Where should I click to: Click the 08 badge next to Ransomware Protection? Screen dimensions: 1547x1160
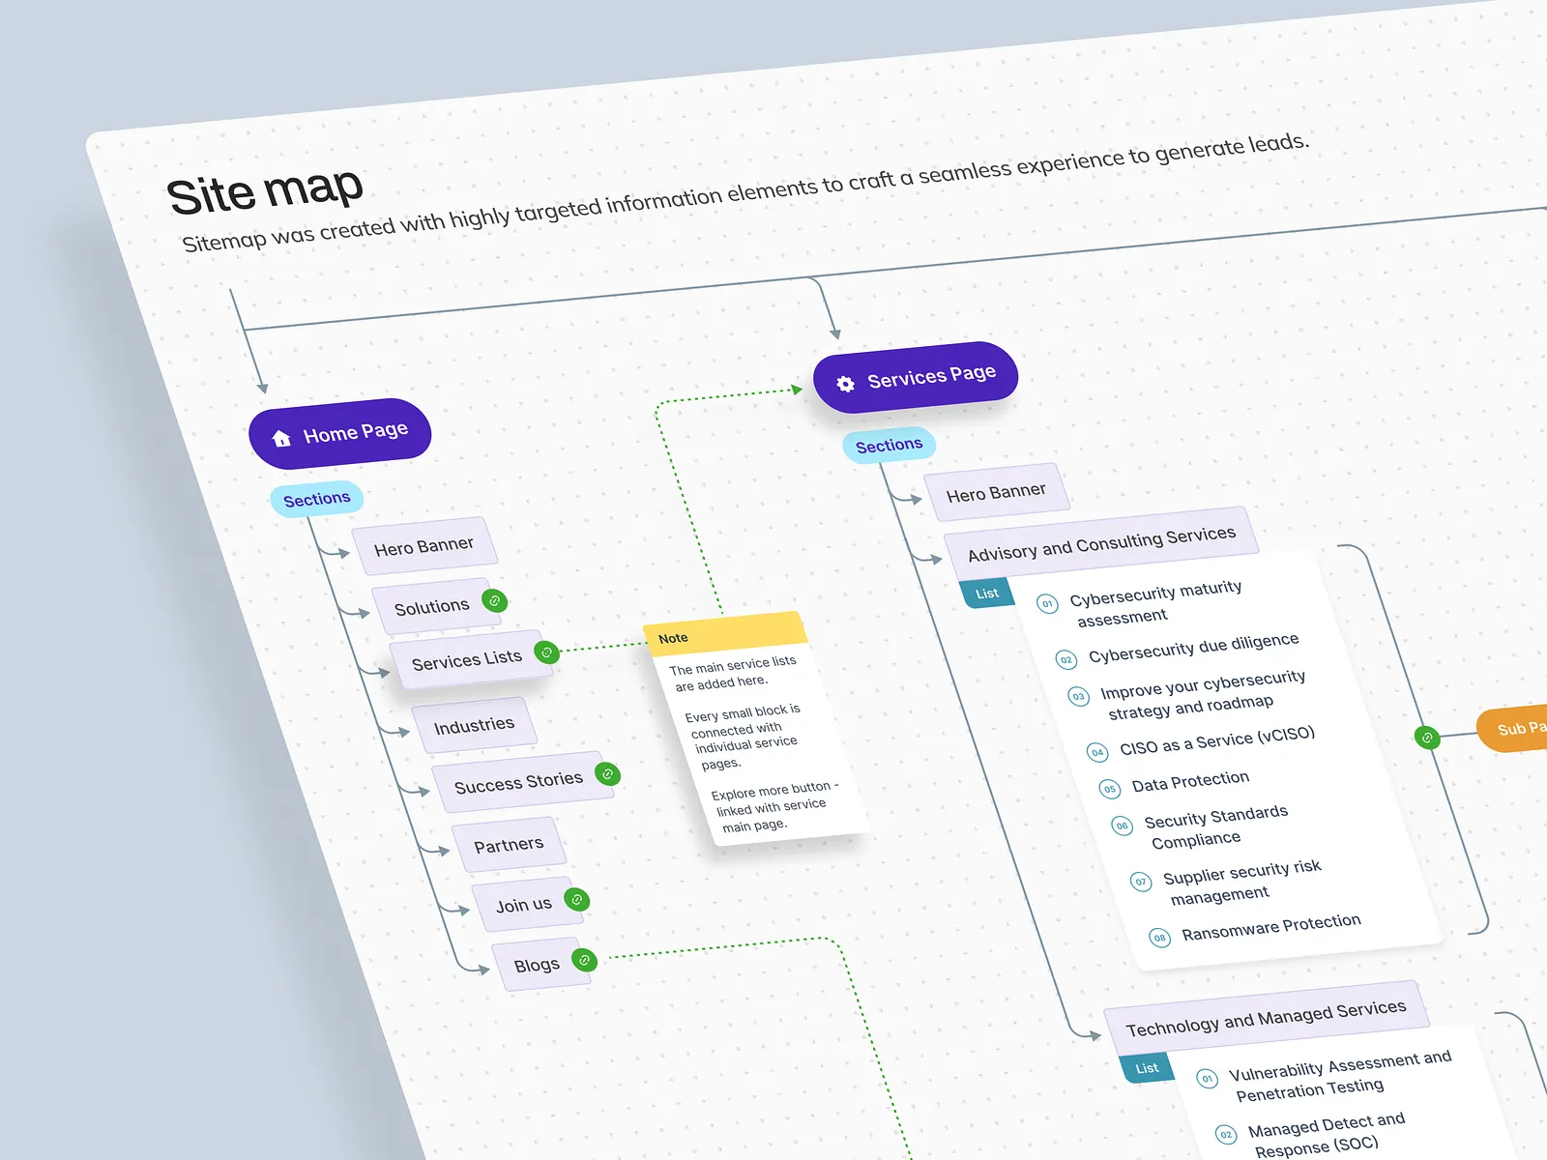tap(1160, 938)
